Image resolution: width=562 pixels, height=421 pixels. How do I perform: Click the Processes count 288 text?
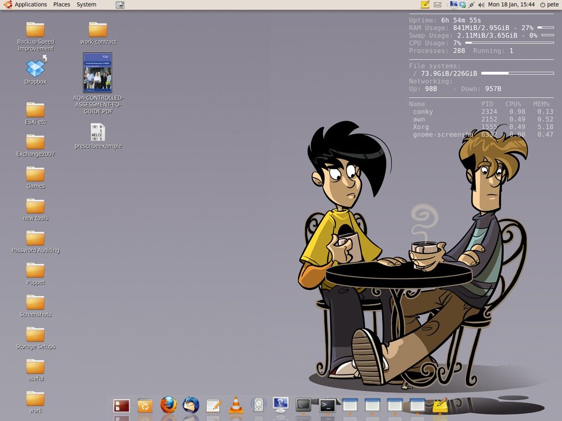[x=459, y=51]
